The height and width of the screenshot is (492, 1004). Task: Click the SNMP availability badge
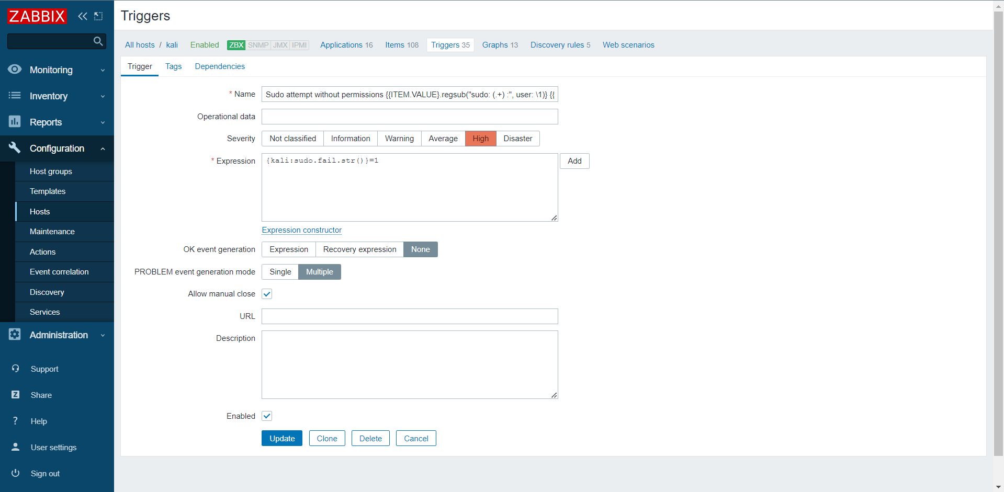pos(258,45)
